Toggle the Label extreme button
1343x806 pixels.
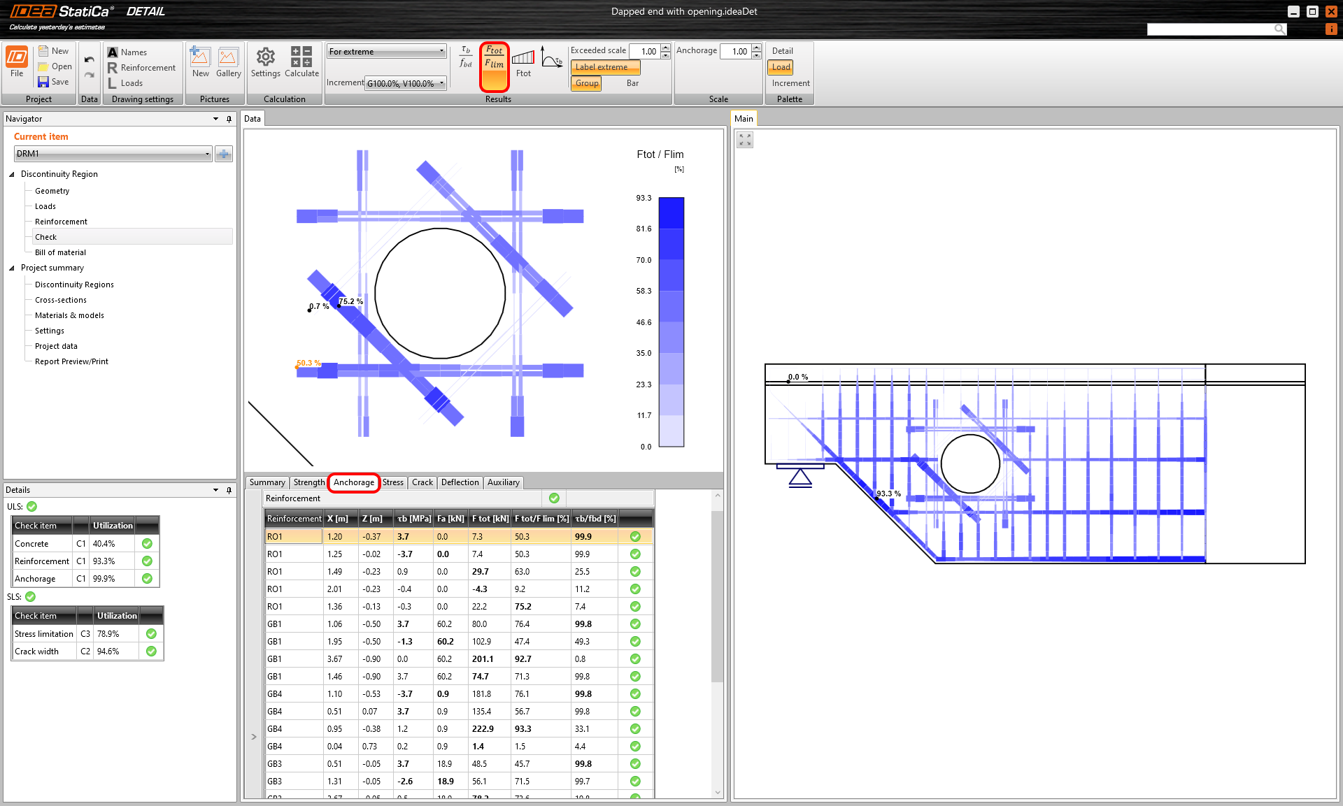[x=605, y=67]
